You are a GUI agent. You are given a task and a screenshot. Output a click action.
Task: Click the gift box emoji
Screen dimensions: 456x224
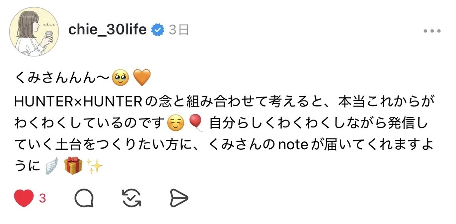pos(73,166)
